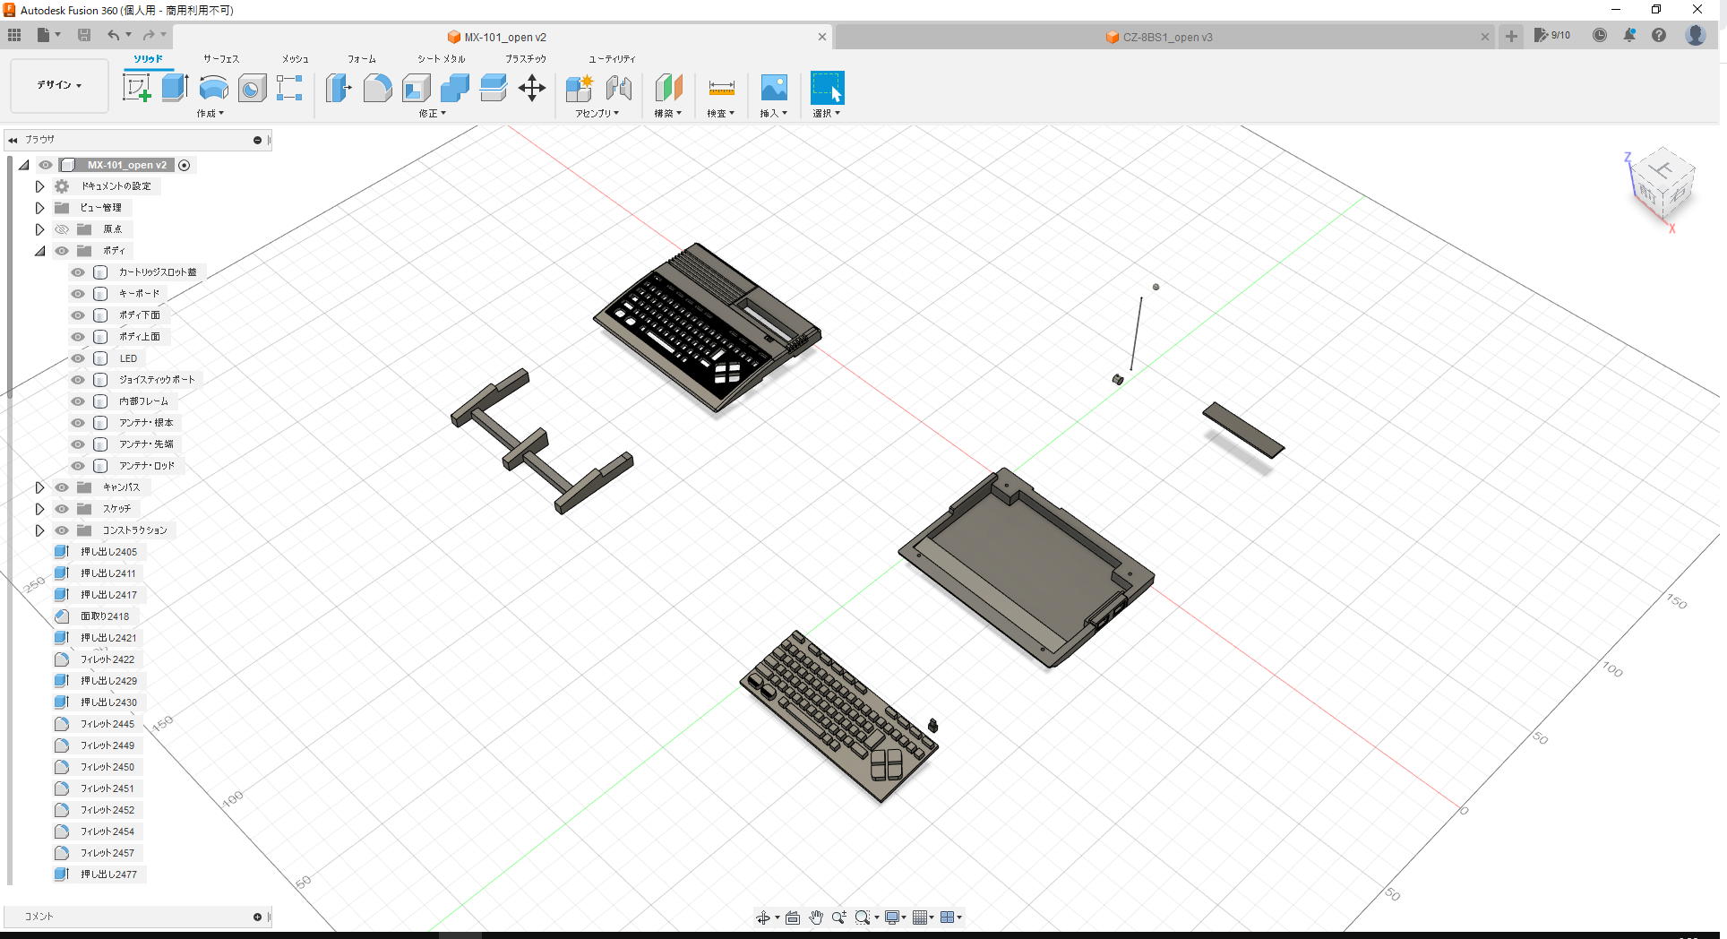Image resolution: width=1727 pixels, height=939 pixels.
Task: Open the Measure tool under 検査
Action: click(x=721, y=89)
